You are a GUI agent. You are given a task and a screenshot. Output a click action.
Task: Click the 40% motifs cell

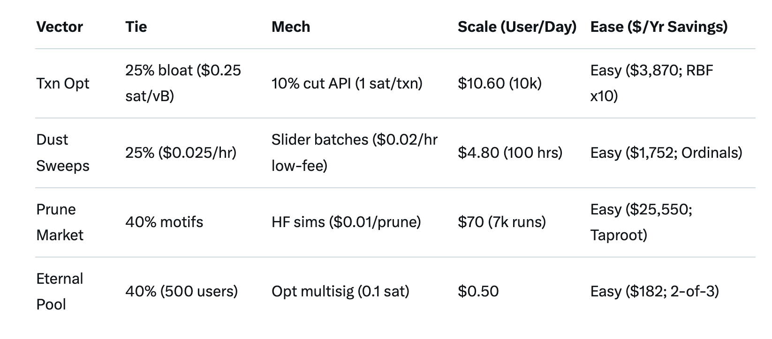164,222
